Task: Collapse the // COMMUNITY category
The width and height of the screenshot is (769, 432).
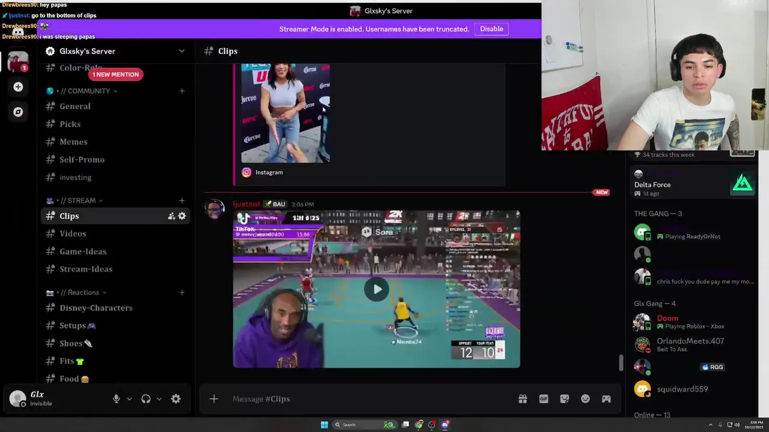Action: tap(81, 91)
